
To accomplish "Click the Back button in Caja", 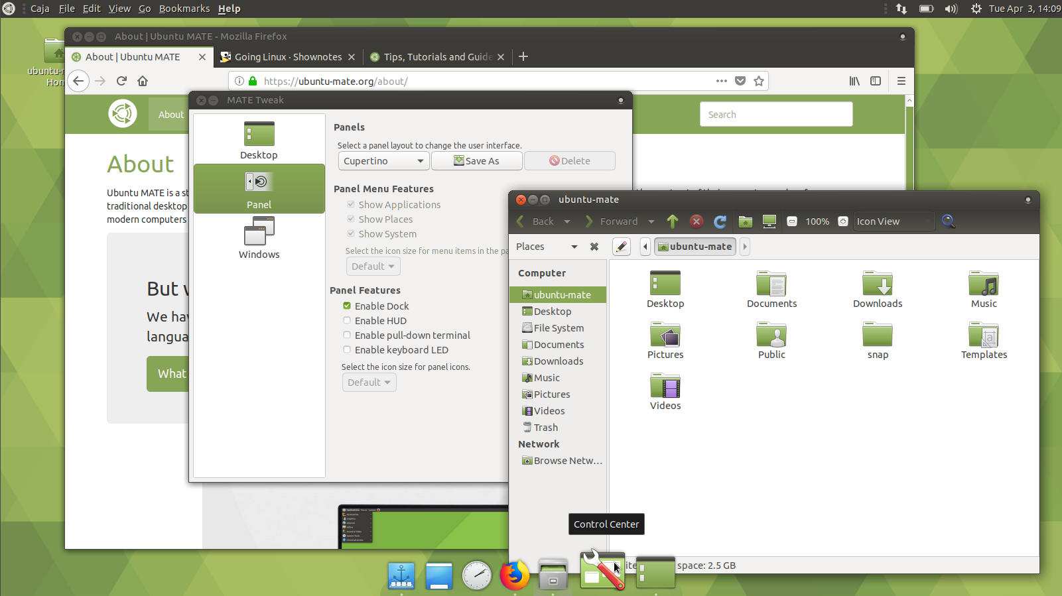I will [x=536, y=221].
